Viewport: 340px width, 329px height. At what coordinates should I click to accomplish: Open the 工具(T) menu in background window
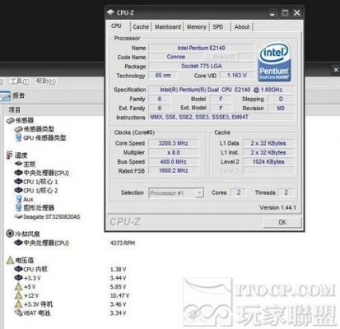click(x=20, y=81)
